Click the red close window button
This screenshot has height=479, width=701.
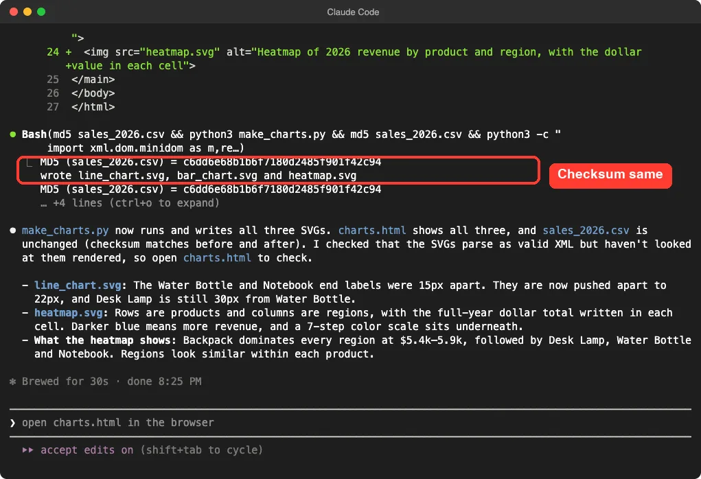click(14, 12)
